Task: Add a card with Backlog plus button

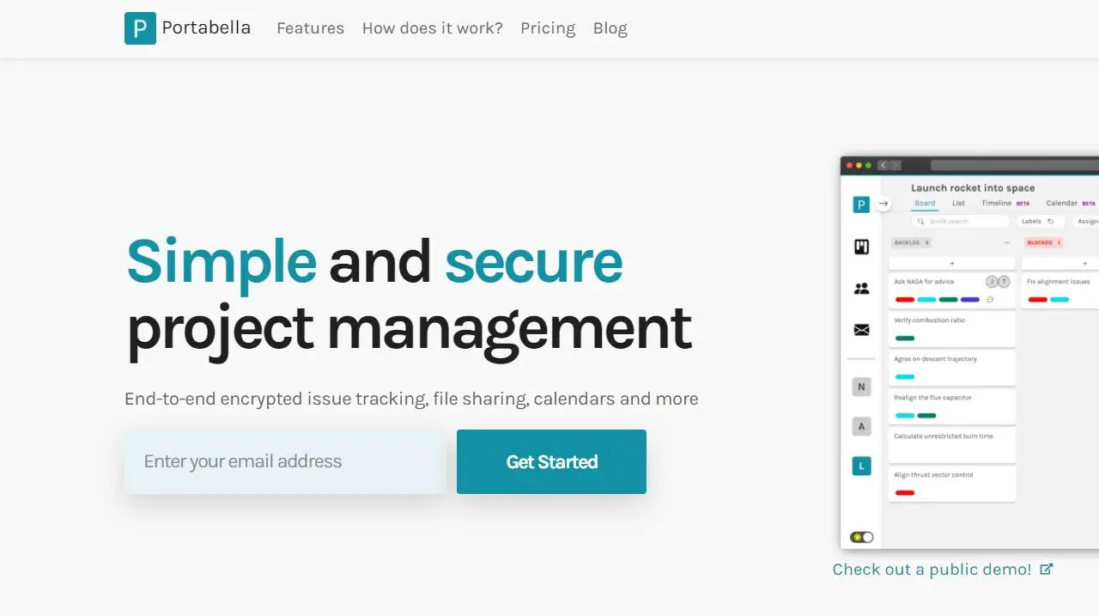Action: point(951,263)
